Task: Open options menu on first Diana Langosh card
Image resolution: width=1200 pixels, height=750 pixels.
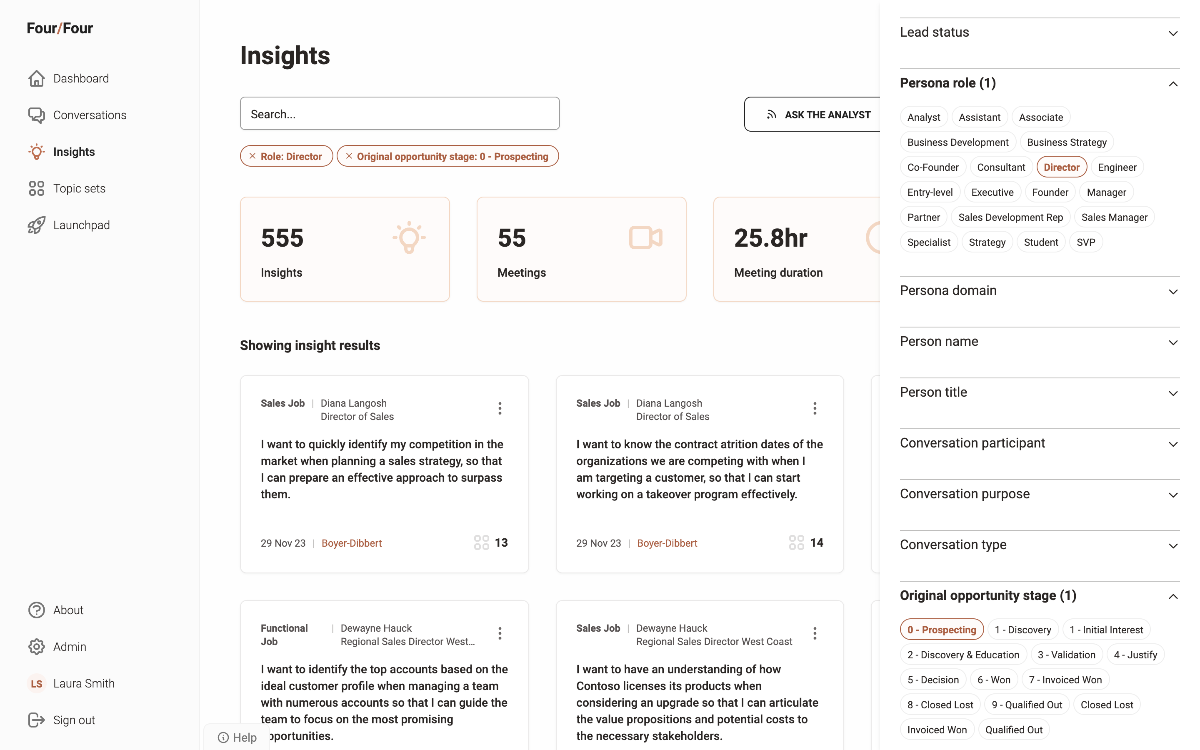Action: tap(500, 408)
